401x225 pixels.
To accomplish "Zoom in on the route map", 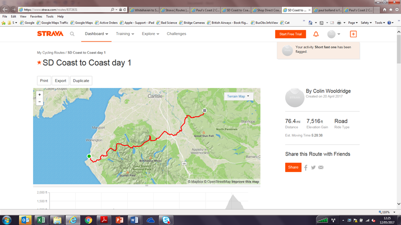I will click(40, 94).
